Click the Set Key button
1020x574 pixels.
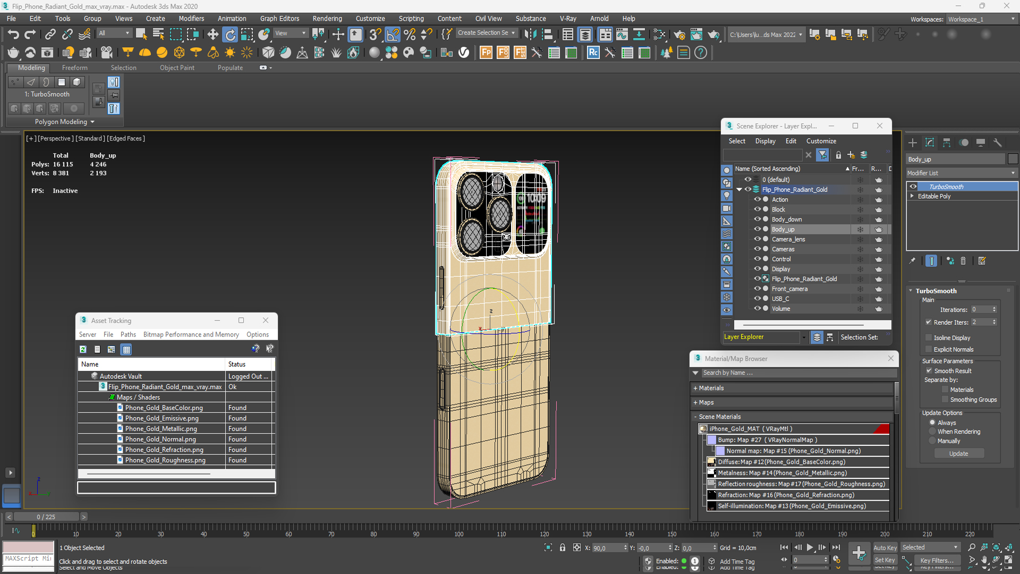885,560
